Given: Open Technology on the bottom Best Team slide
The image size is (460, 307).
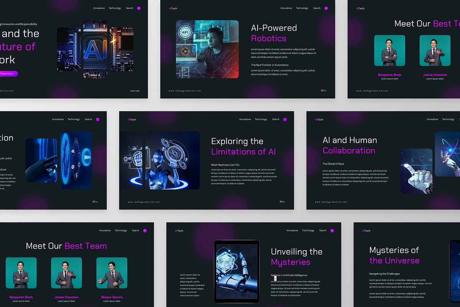Looking at the screenshot, I should [x=121, y=231].
